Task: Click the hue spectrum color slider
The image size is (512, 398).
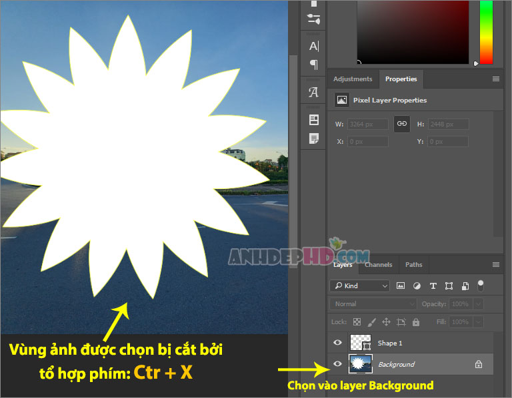Action: pyautogui.click(x=486, y=32)
